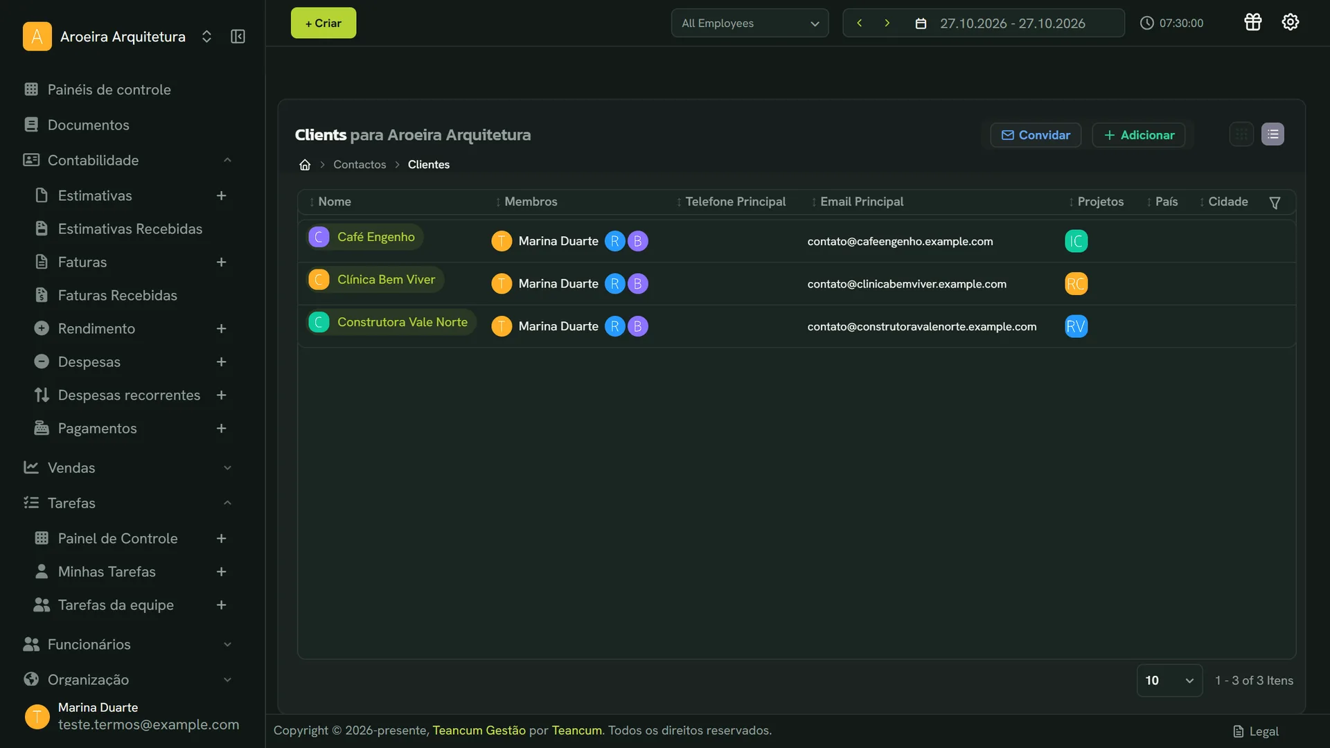Open the settings gear icon
The height and width of the screenshot is (748, 1330).
pyautogui.click(x=1290, y=22)
